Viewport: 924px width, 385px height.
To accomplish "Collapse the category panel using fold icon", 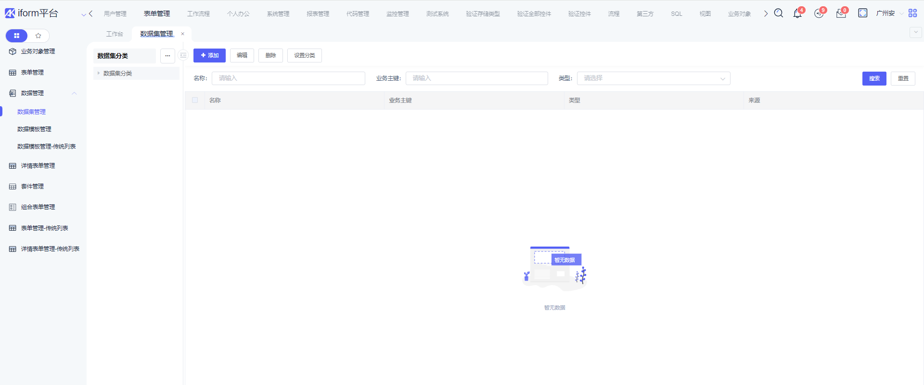I will [183, 56].
